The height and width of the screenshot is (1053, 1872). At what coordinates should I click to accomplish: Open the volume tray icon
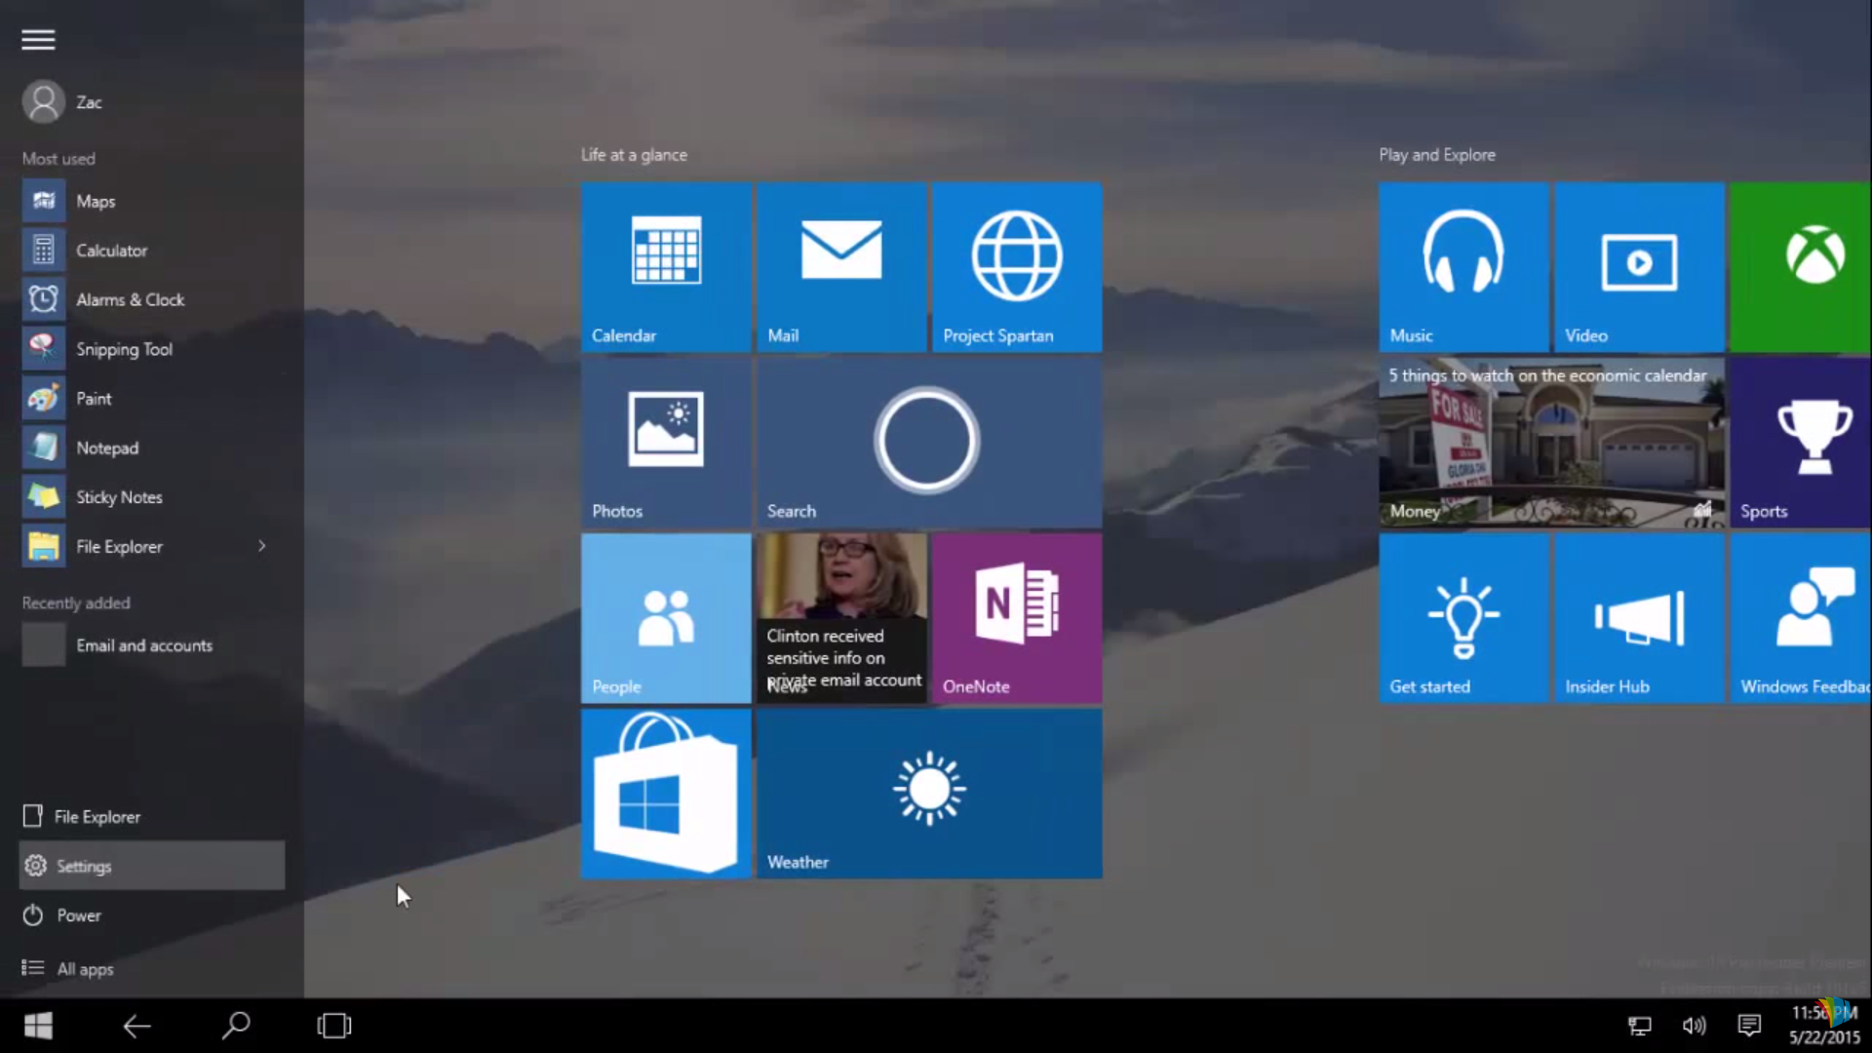coord(1695,1026)
